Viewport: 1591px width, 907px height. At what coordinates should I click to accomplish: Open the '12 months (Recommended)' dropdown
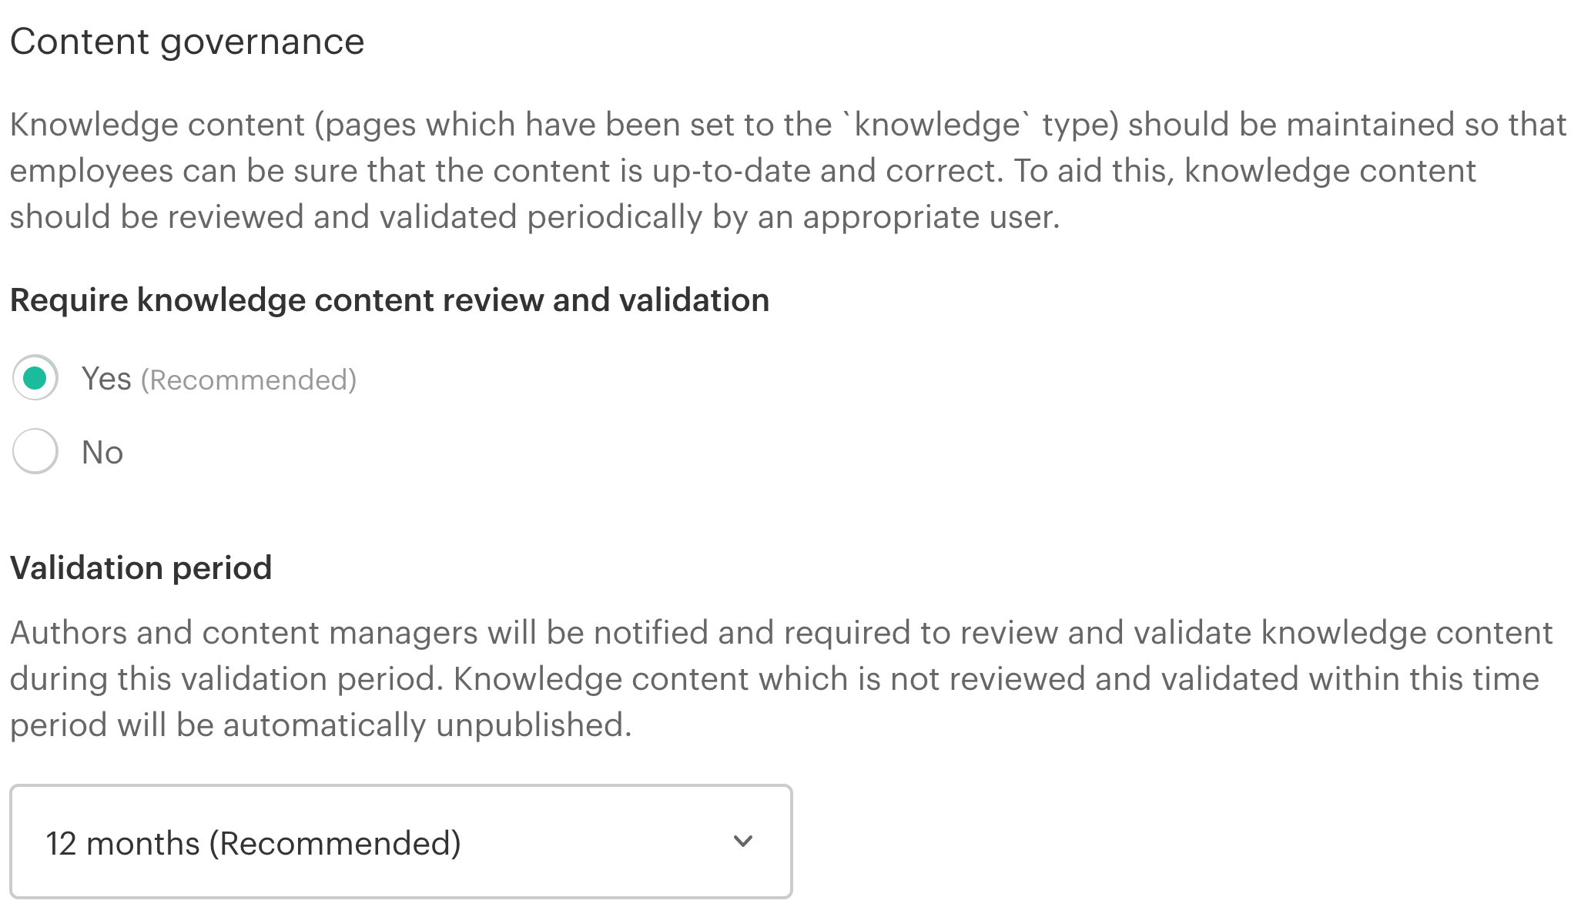click(x=400, y=842)
